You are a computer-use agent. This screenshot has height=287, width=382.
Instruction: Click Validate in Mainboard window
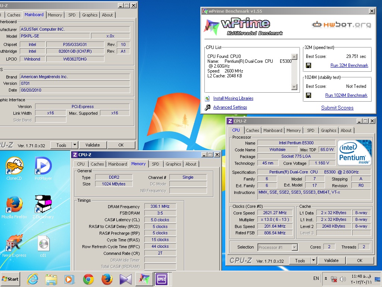pos(93,145)
